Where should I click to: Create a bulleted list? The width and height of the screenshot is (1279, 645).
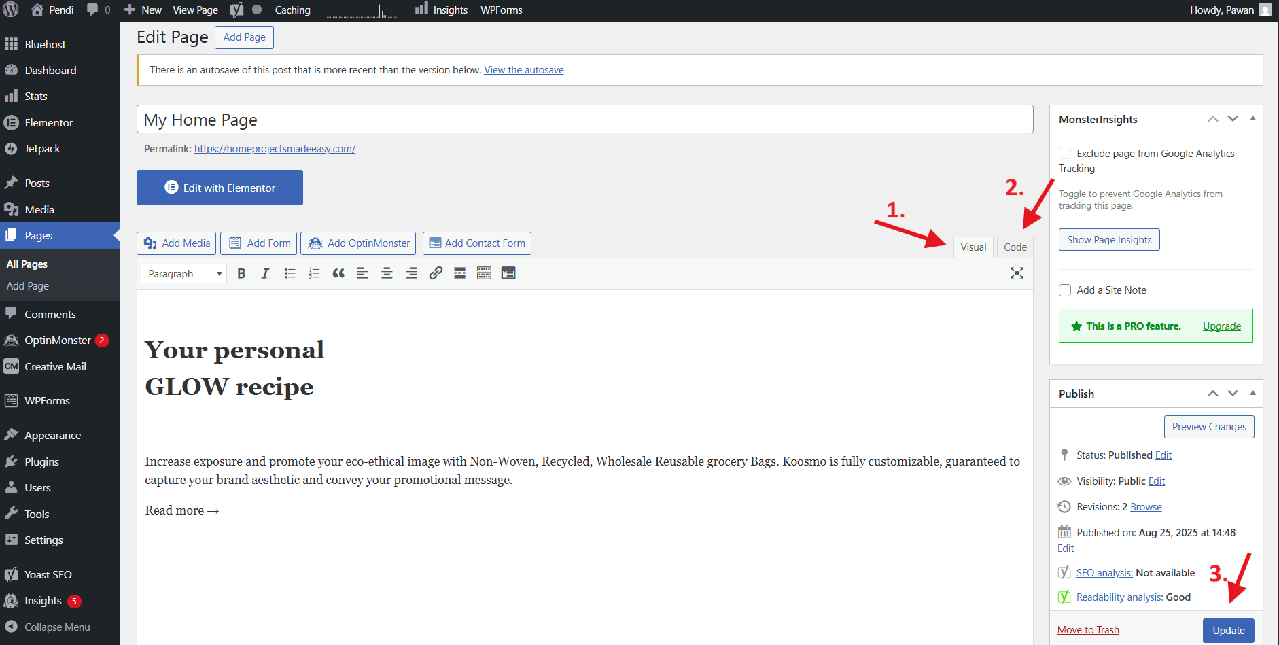pyautogui.click(x=290, y=273)
